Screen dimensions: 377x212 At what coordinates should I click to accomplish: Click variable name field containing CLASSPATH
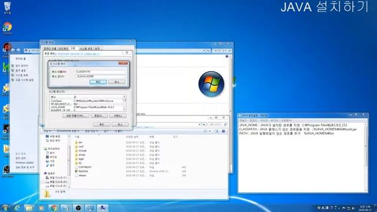[100, 72]
